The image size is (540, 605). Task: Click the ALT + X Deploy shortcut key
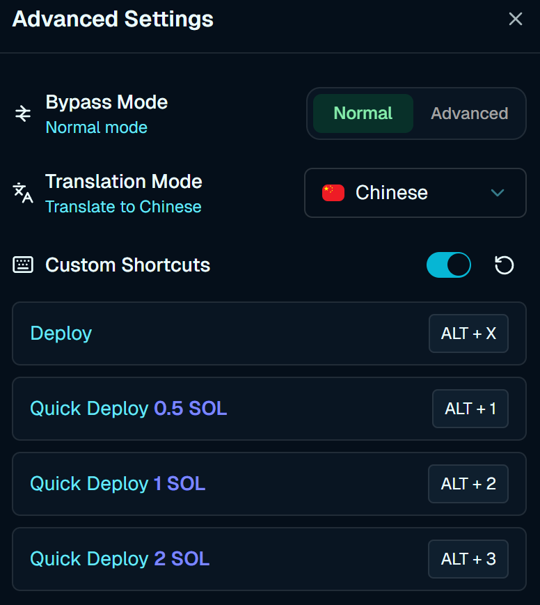coord(468,333)
